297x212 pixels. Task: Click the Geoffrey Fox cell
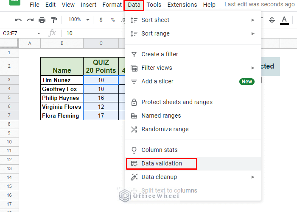coord(62,89)
